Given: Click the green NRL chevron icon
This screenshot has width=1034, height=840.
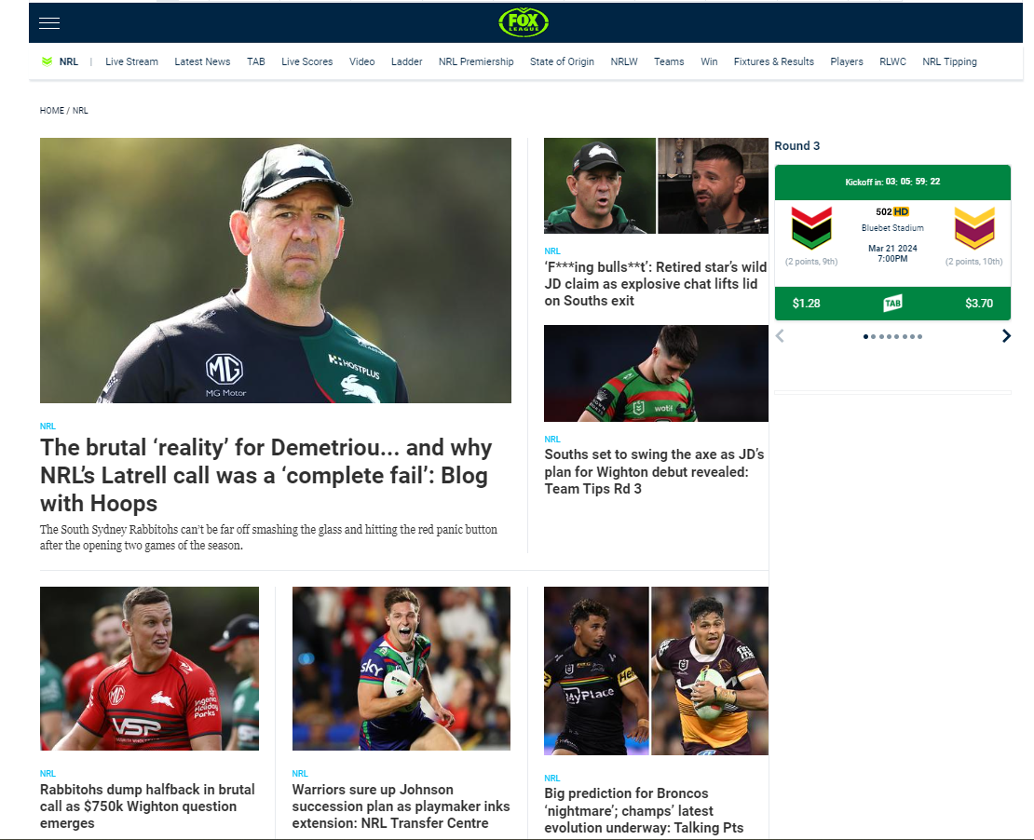Looking at the screenshot, I should (47, 61).
